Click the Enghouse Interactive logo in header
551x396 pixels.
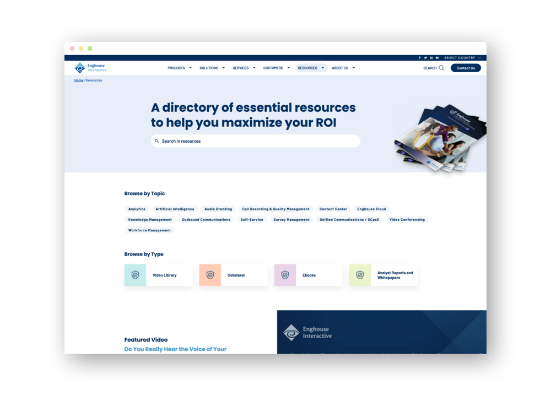[90, 68]
